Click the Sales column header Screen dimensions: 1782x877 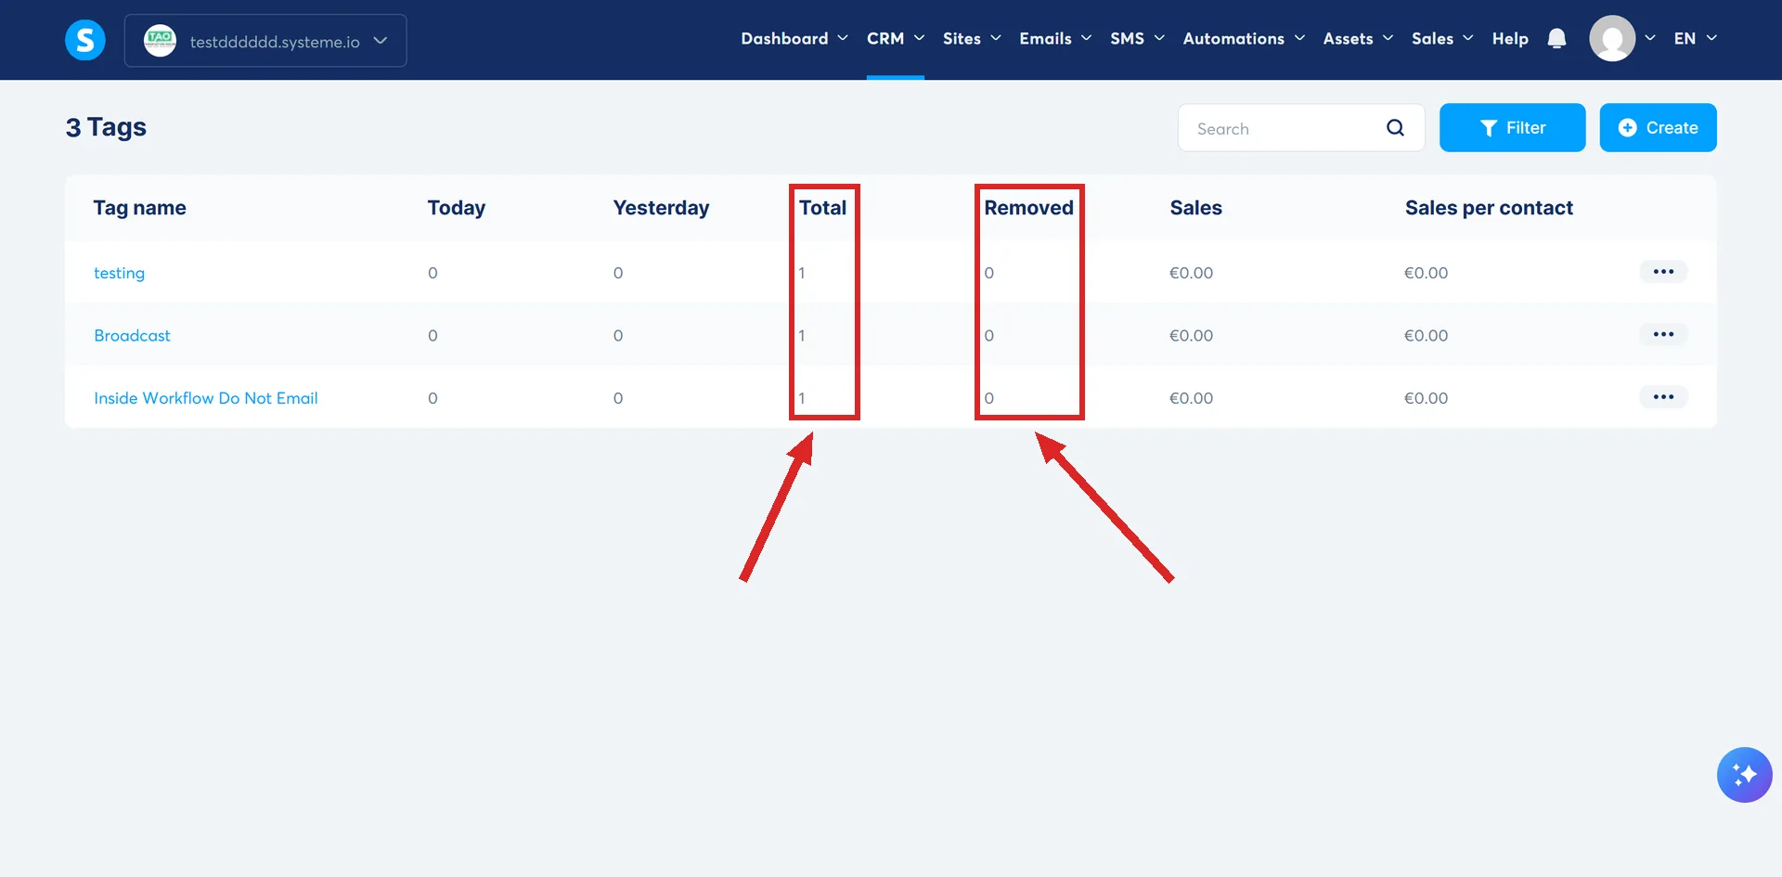pyautogui.click(x=1195, y=208)
